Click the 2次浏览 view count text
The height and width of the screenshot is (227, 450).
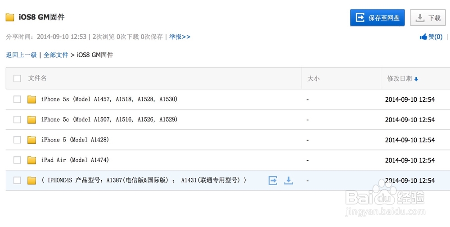[103, 37]
